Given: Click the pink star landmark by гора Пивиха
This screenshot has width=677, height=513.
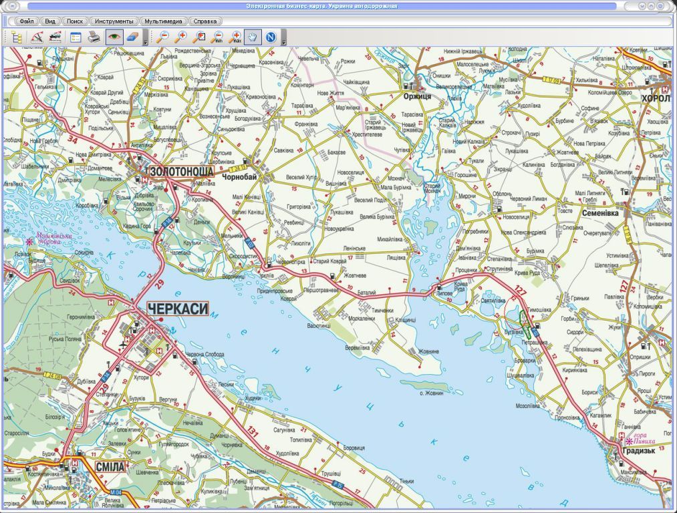Looking at the screenshot, I should pos(629,442).
